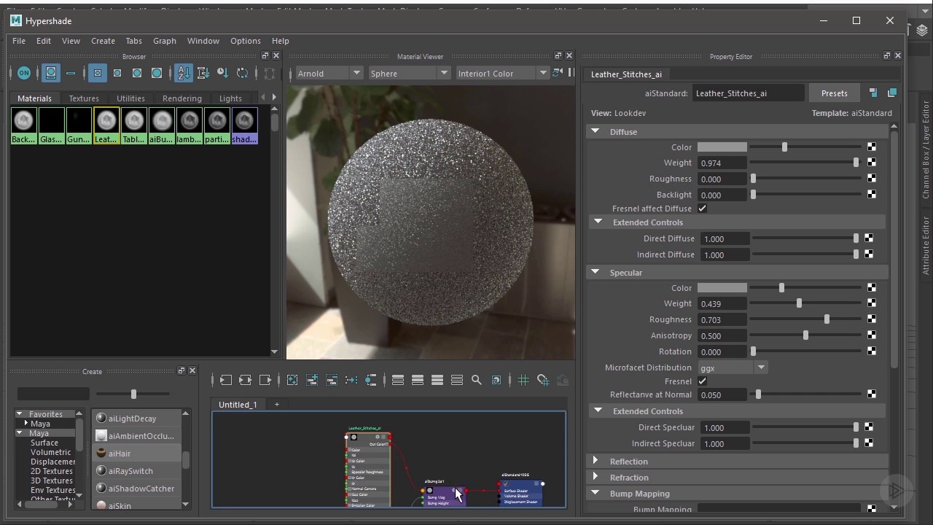Click the map button next to Diffuse Color
Image resolution: width=933 pixels, height=525 pixels.
click(872, 147)
